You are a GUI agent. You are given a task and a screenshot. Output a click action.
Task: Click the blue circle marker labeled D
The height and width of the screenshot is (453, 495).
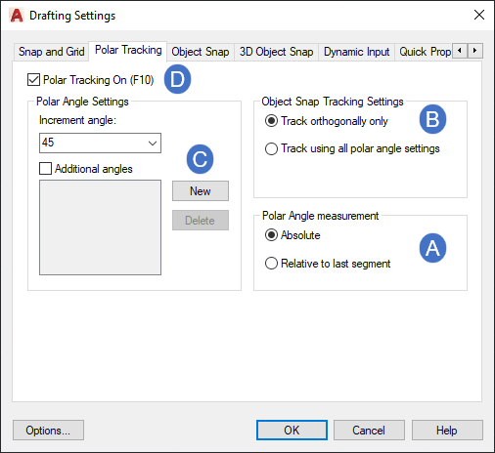[x=177, y=79]
